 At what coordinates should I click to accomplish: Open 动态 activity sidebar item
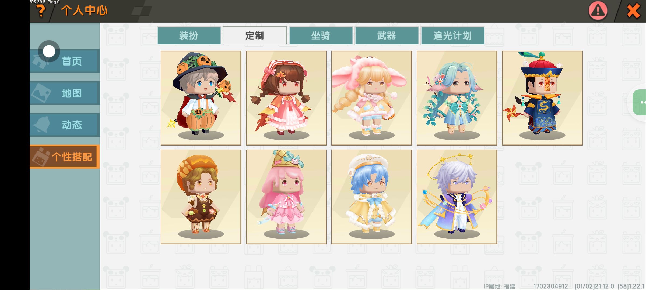click(x=65, y=125)
